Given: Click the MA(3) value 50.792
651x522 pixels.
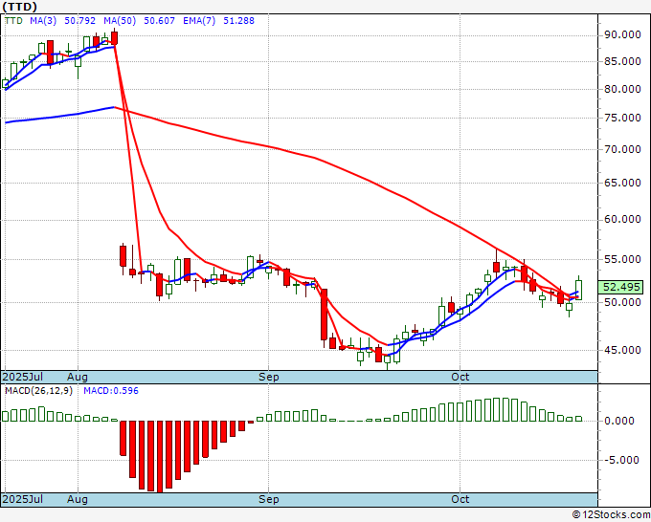Looking at the screenshot, I should pyautogui.click(x=79, y=21).
